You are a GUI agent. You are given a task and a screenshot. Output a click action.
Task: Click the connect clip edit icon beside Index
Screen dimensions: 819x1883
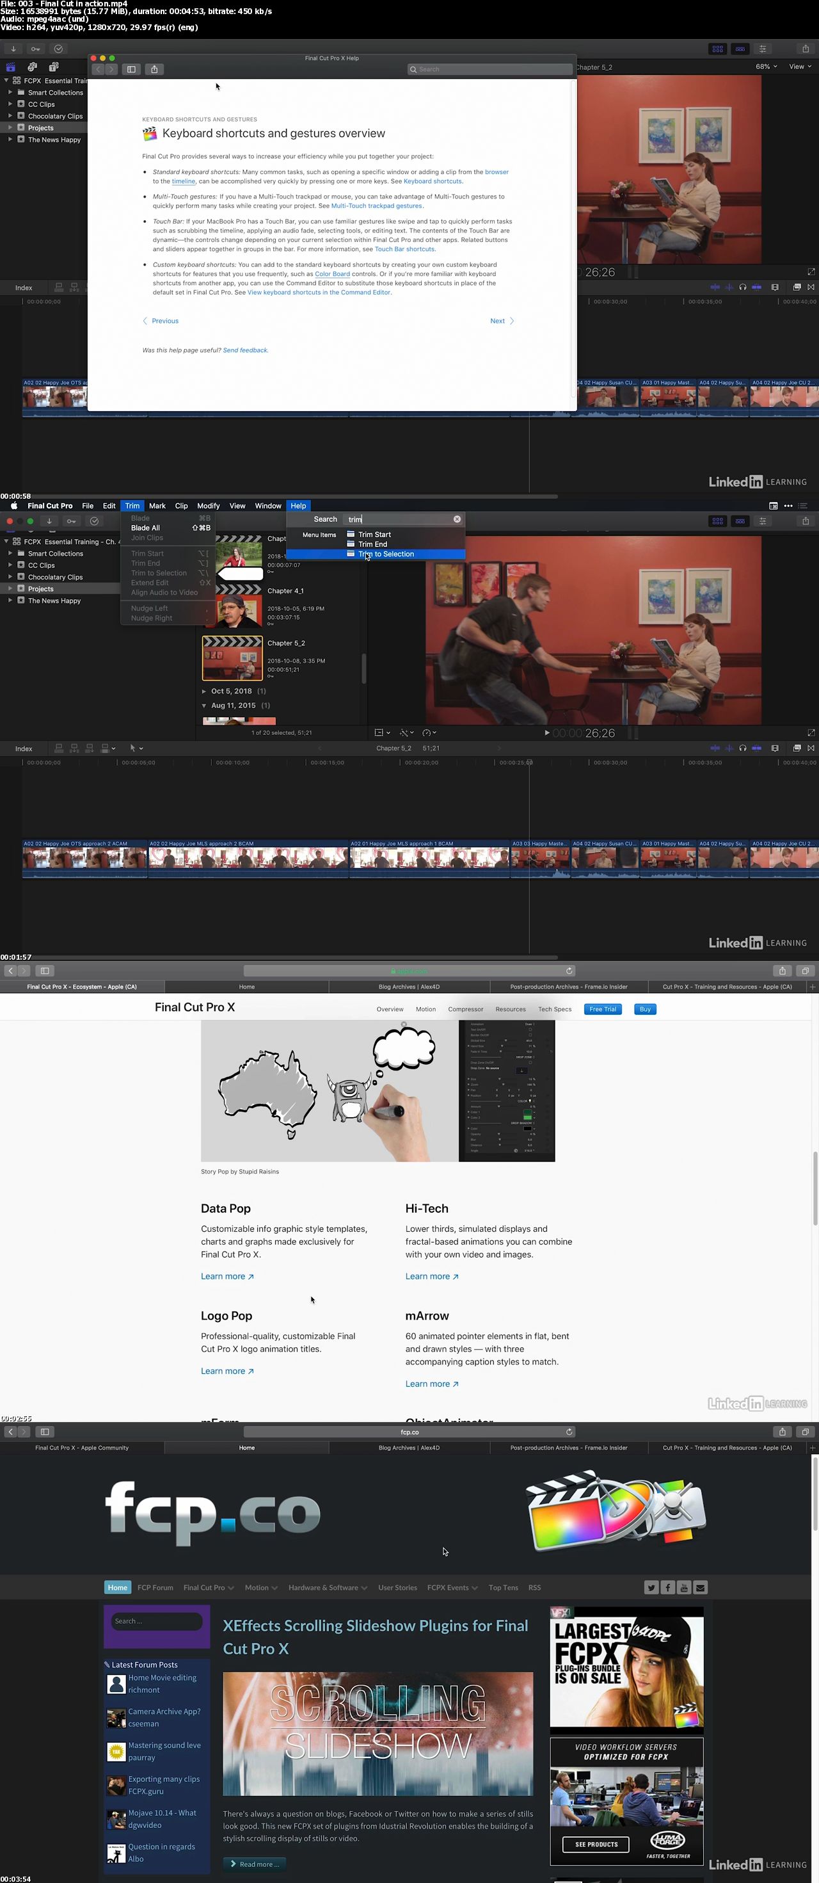(x=58, y=748)
